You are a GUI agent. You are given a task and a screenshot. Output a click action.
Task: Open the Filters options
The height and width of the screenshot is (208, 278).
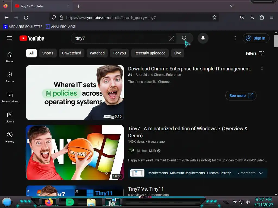(x=255, y=53)
